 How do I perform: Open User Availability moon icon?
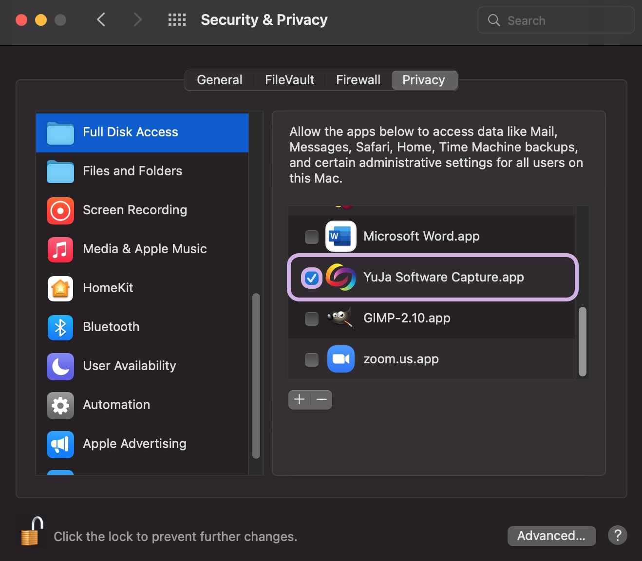click(x=60, y=366)
